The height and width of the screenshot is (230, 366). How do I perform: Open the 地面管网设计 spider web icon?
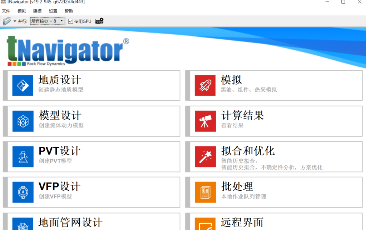point(23,224)
